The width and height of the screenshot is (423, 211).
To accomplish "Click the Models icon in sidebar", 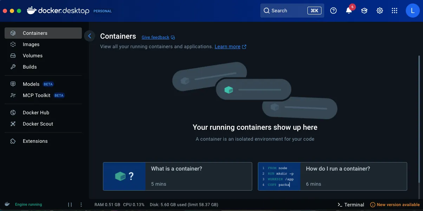I will [x=13, y=84].
